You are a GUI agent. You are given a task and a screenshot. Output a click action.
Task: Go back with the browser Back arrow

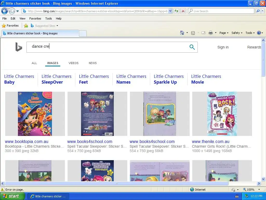click(x=4, y=11)
